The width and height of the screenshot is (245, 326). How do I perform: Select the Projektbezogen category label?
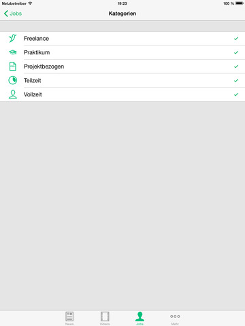pos(44,67)
